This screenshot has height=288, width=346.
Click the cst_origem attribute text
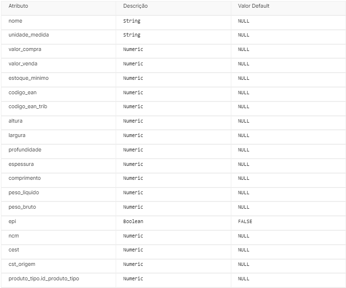pyautogui.click(x=22, y=264)
